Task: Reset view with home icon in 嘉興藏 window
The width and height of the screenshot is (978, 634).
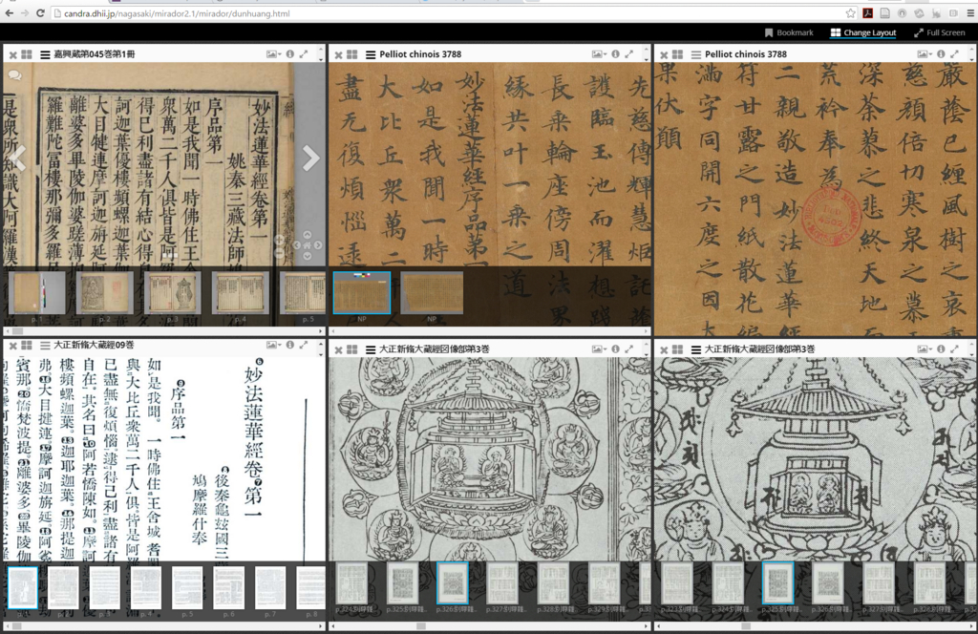Action: click(x=307, y=245)
